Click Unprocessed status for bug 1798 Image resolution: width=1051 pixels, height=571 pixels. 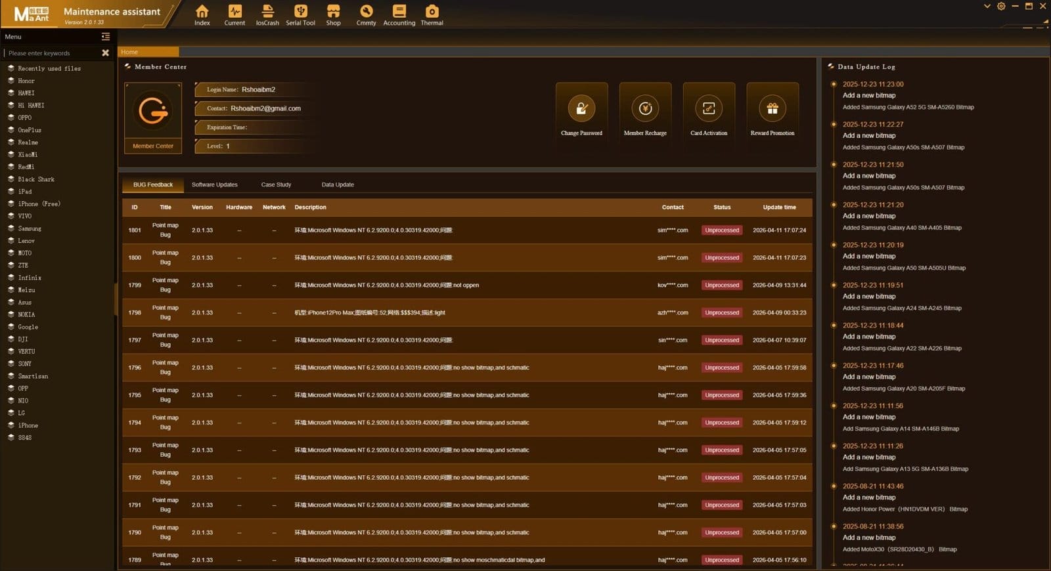click(722, 313)
